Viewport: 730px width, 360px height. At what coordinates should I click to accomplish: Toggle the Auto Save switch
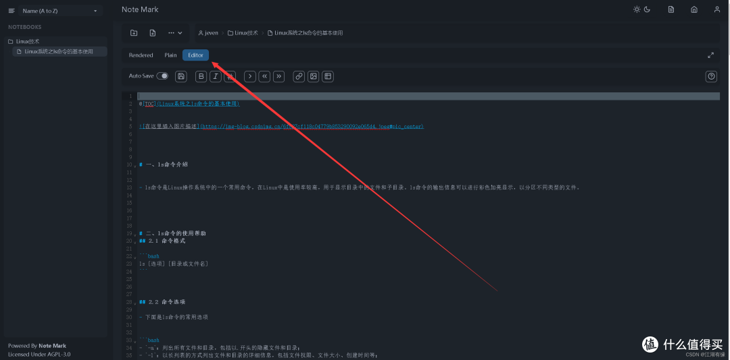click(x=162, y=76)
